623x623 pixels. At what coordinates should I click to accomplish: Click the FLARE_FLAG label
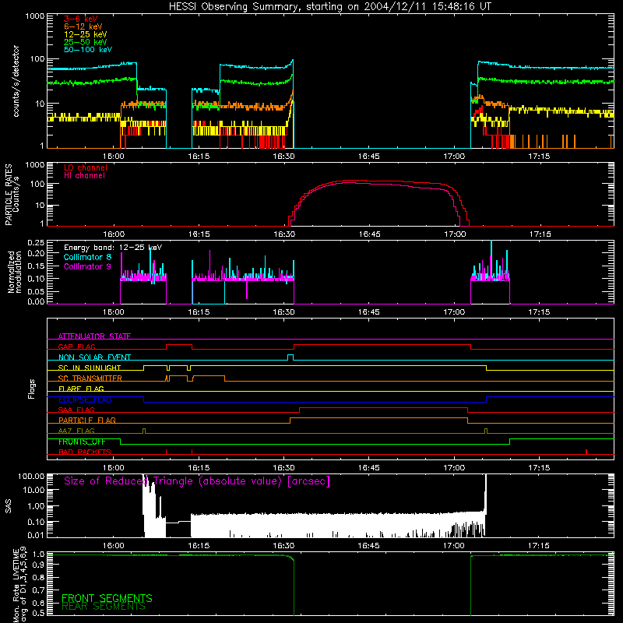(x=81, y=389)
